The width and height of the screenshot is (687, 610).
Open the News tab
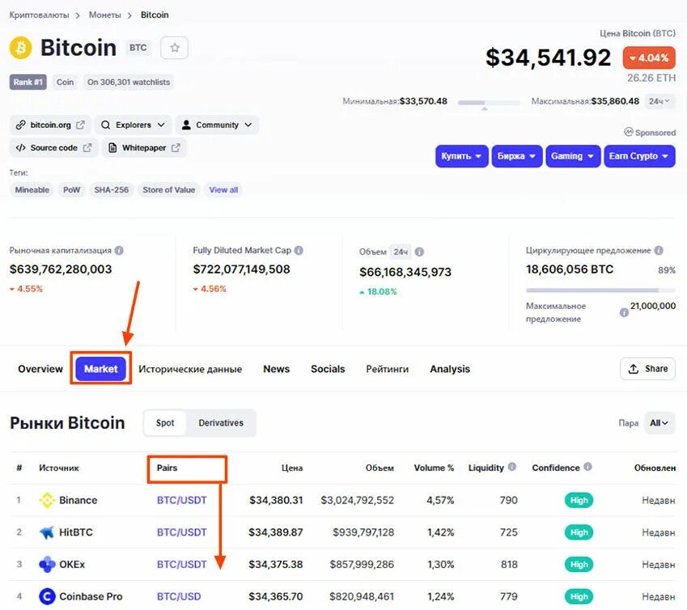(x=277, y=369)
